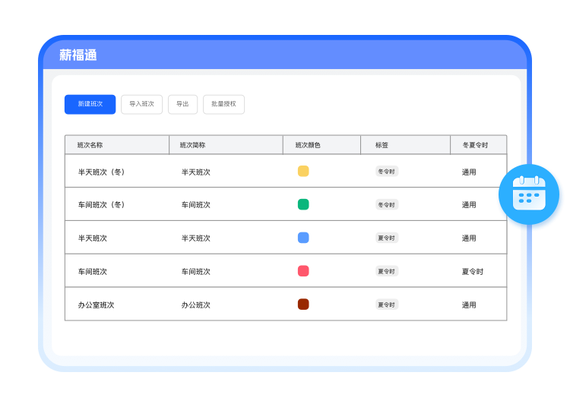Click the pink-red shift color swatch
The height and width of the screenshot is (407, 570).
click(x=303, y=271)
